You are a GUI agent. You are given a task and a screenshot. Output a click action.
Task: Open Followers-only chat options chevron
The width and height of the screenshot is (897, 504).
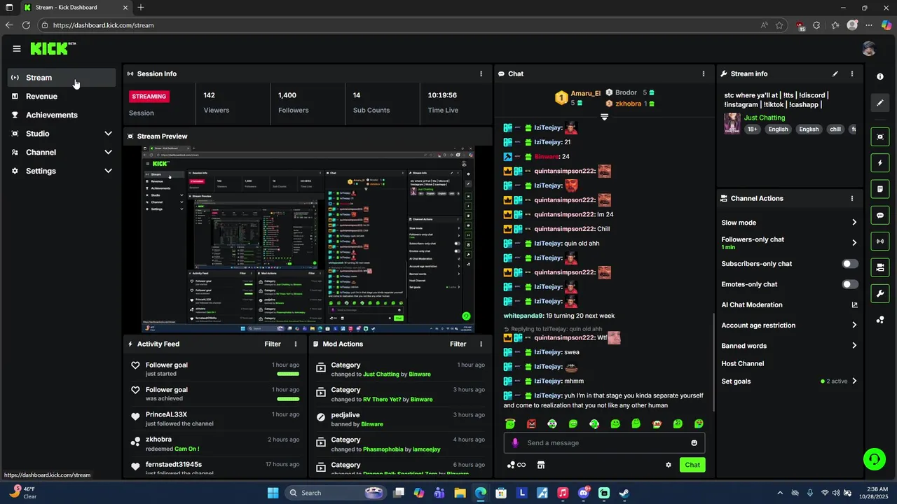854,243
